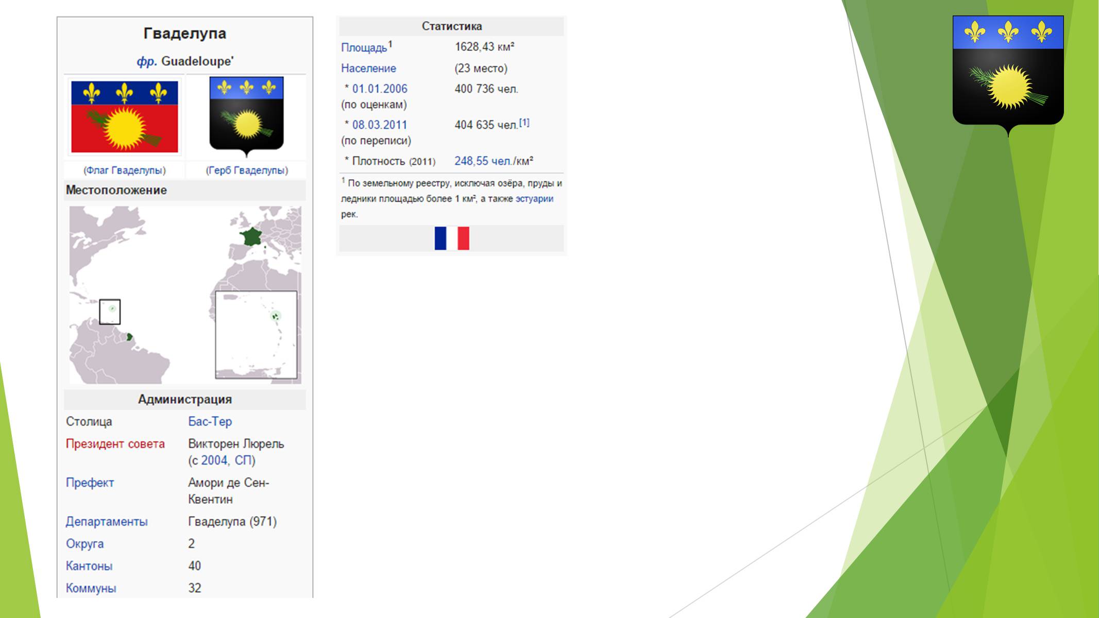
Task: Click the 'Викторен Люрель' name
Action: click(x=236, y=444)
